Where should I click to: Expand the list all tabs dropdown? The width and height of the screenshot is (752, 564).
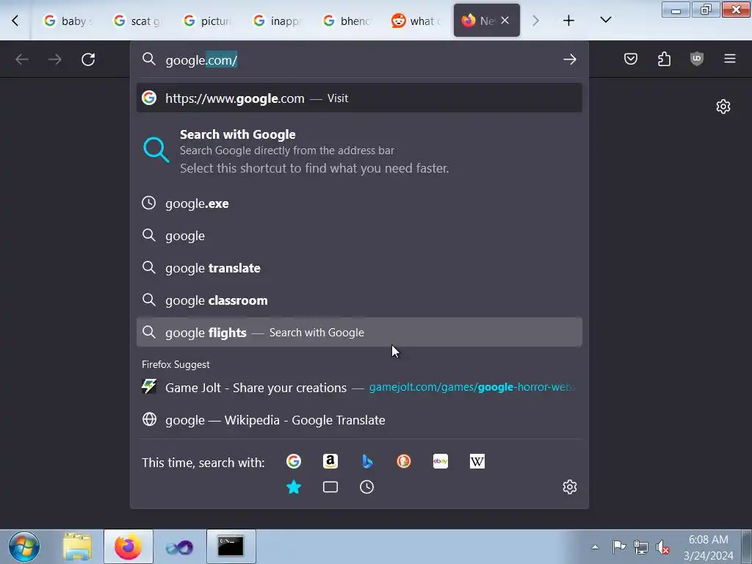pyautogui.click(x=606, y=20)
